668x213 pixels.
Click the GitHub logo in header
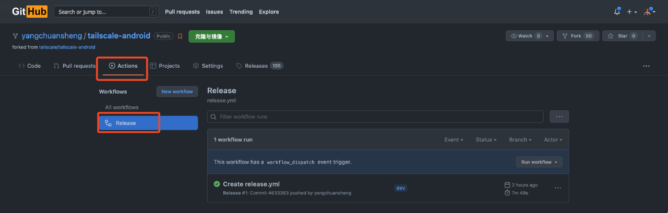click(30, 11)
